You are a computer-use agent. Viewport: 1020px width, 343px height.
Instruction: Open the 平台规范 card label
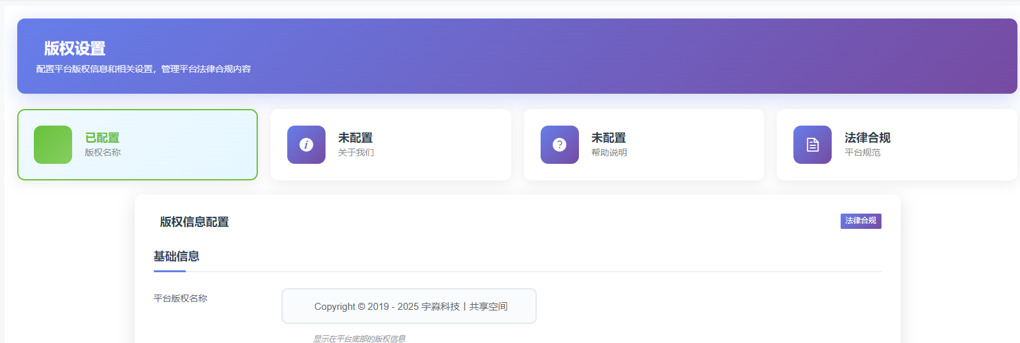(862, 153)
